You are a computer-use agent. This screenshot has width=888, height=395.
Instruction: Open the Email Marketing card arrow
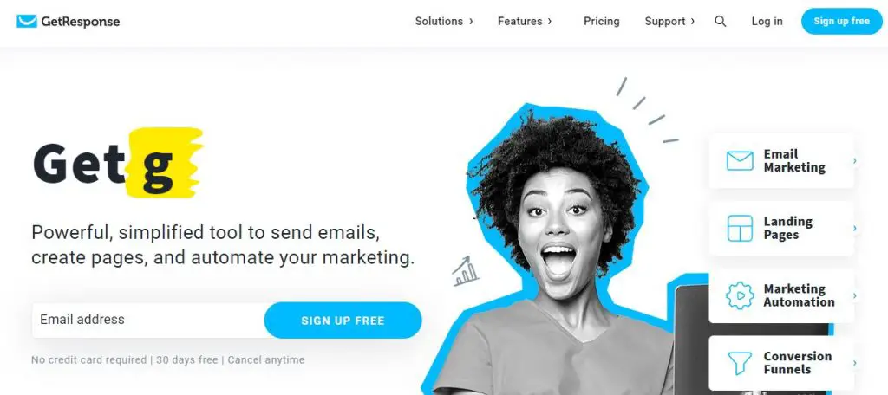tap(854, 161)
